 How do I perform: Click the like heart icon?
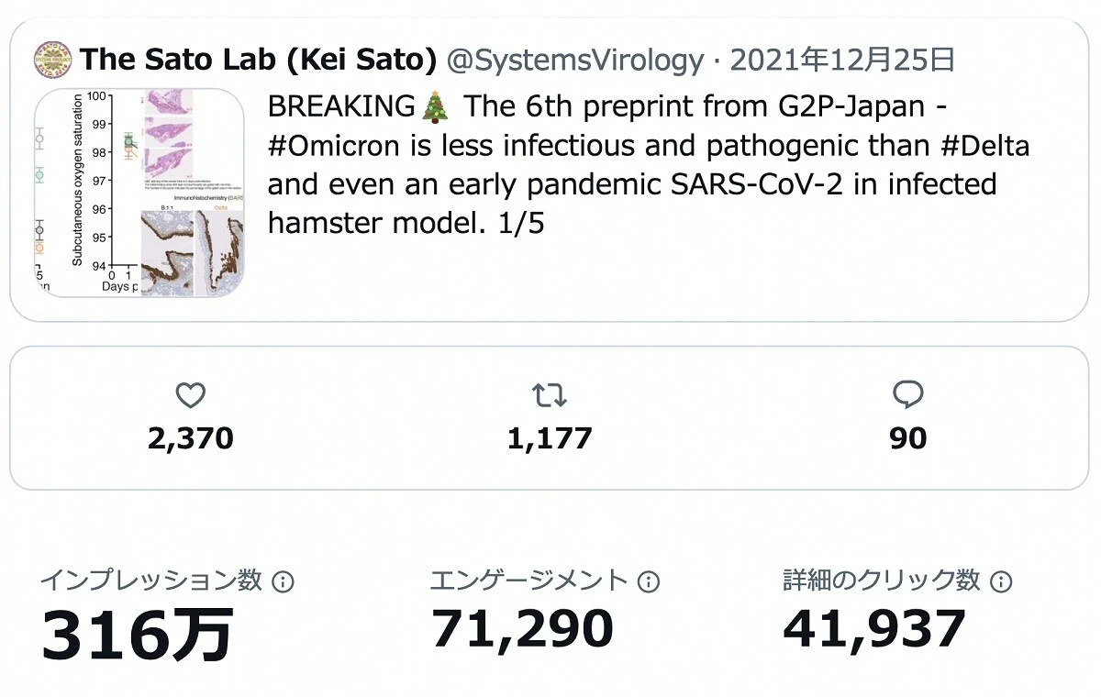pos(190,394)
